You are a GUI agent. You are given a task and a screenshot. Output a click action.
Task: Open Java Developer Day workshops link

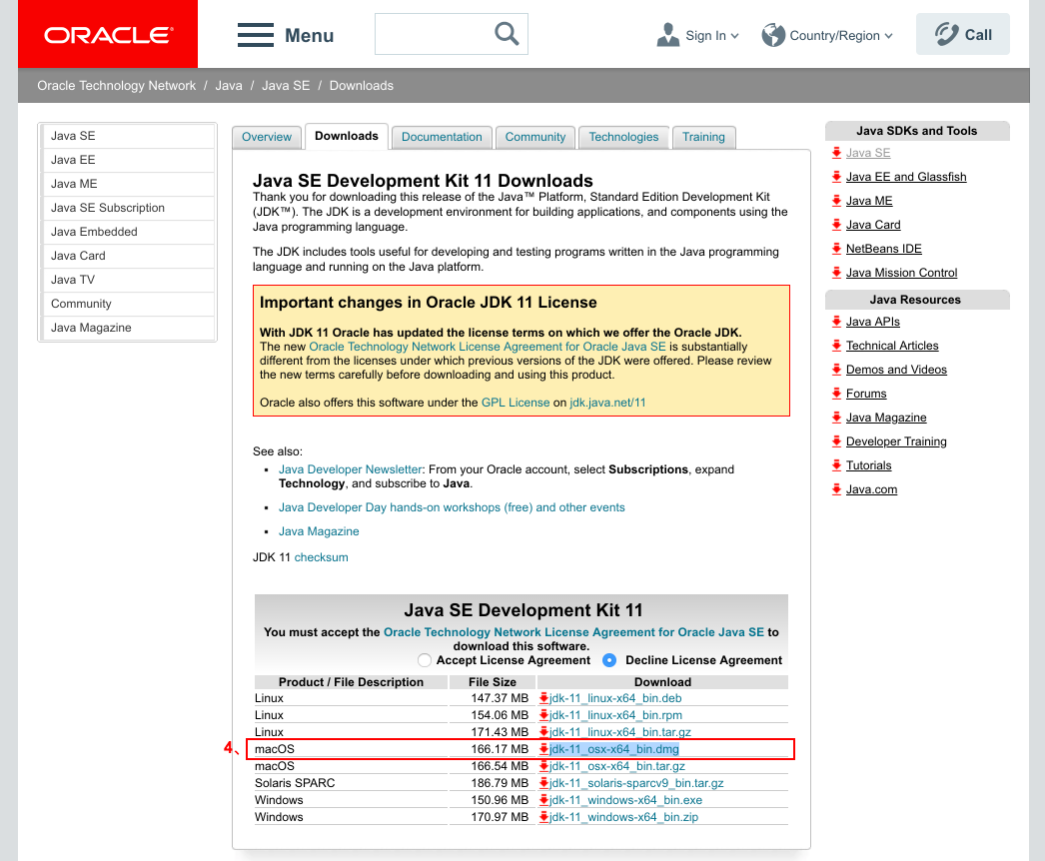452,507
